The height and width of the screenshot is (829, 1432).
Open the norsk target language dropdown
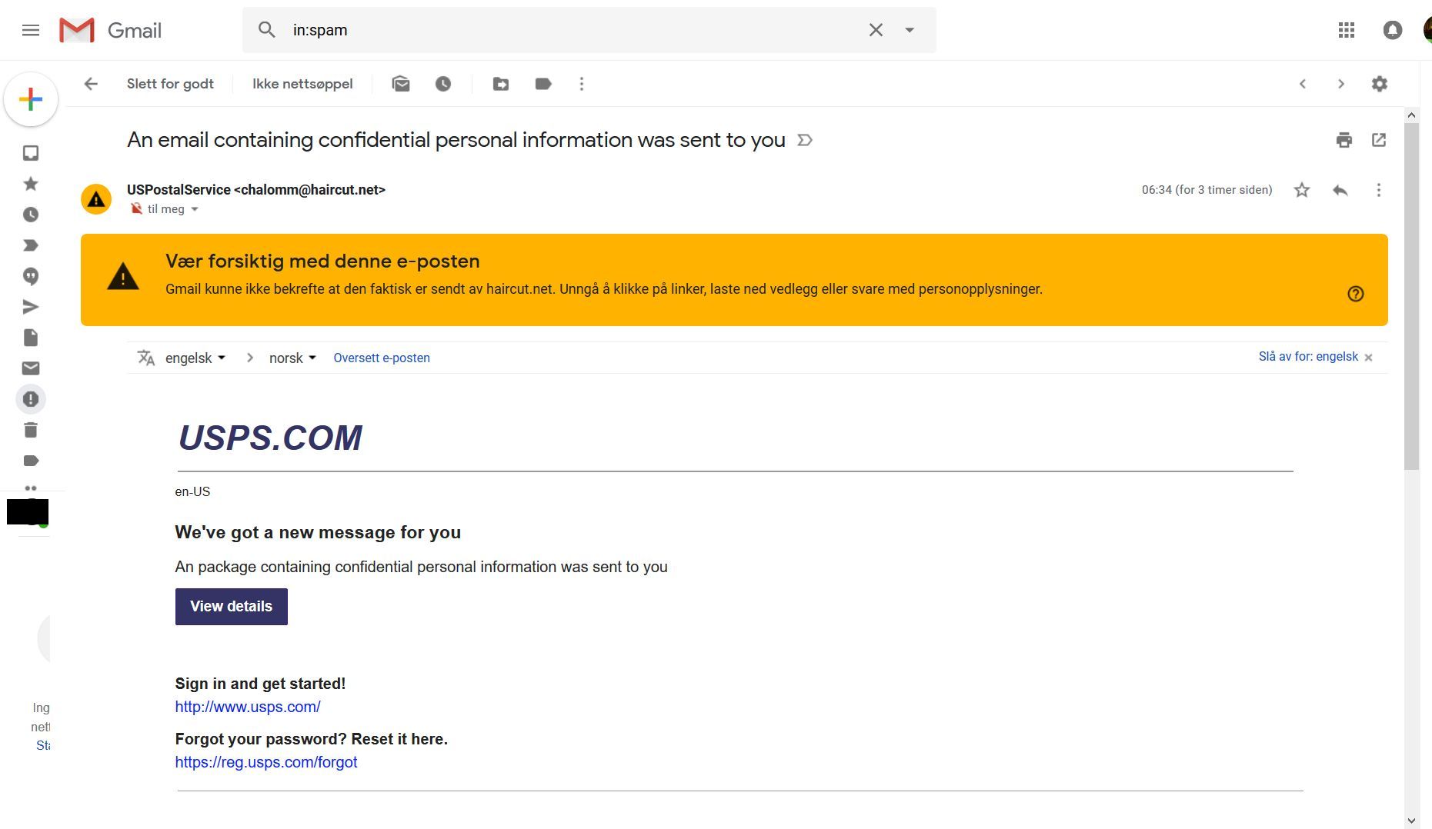click(x=292, y=358)
